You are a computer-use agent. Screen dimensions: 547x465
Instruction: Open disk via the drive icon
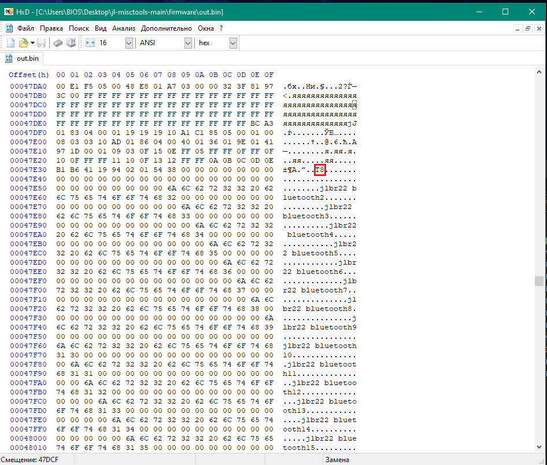71,43
